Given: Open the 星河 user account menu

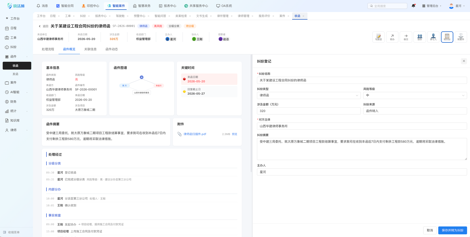Looking at the screenshot, I should [457, 6].
